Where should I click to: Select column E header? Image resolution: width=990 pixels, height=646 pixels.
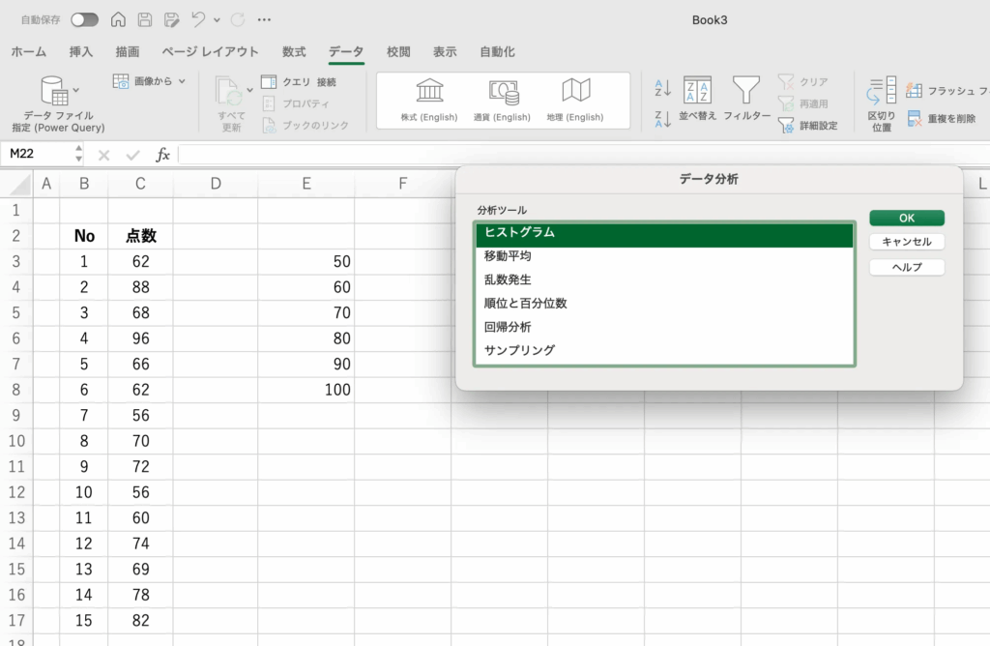click(x=306, y=184)
